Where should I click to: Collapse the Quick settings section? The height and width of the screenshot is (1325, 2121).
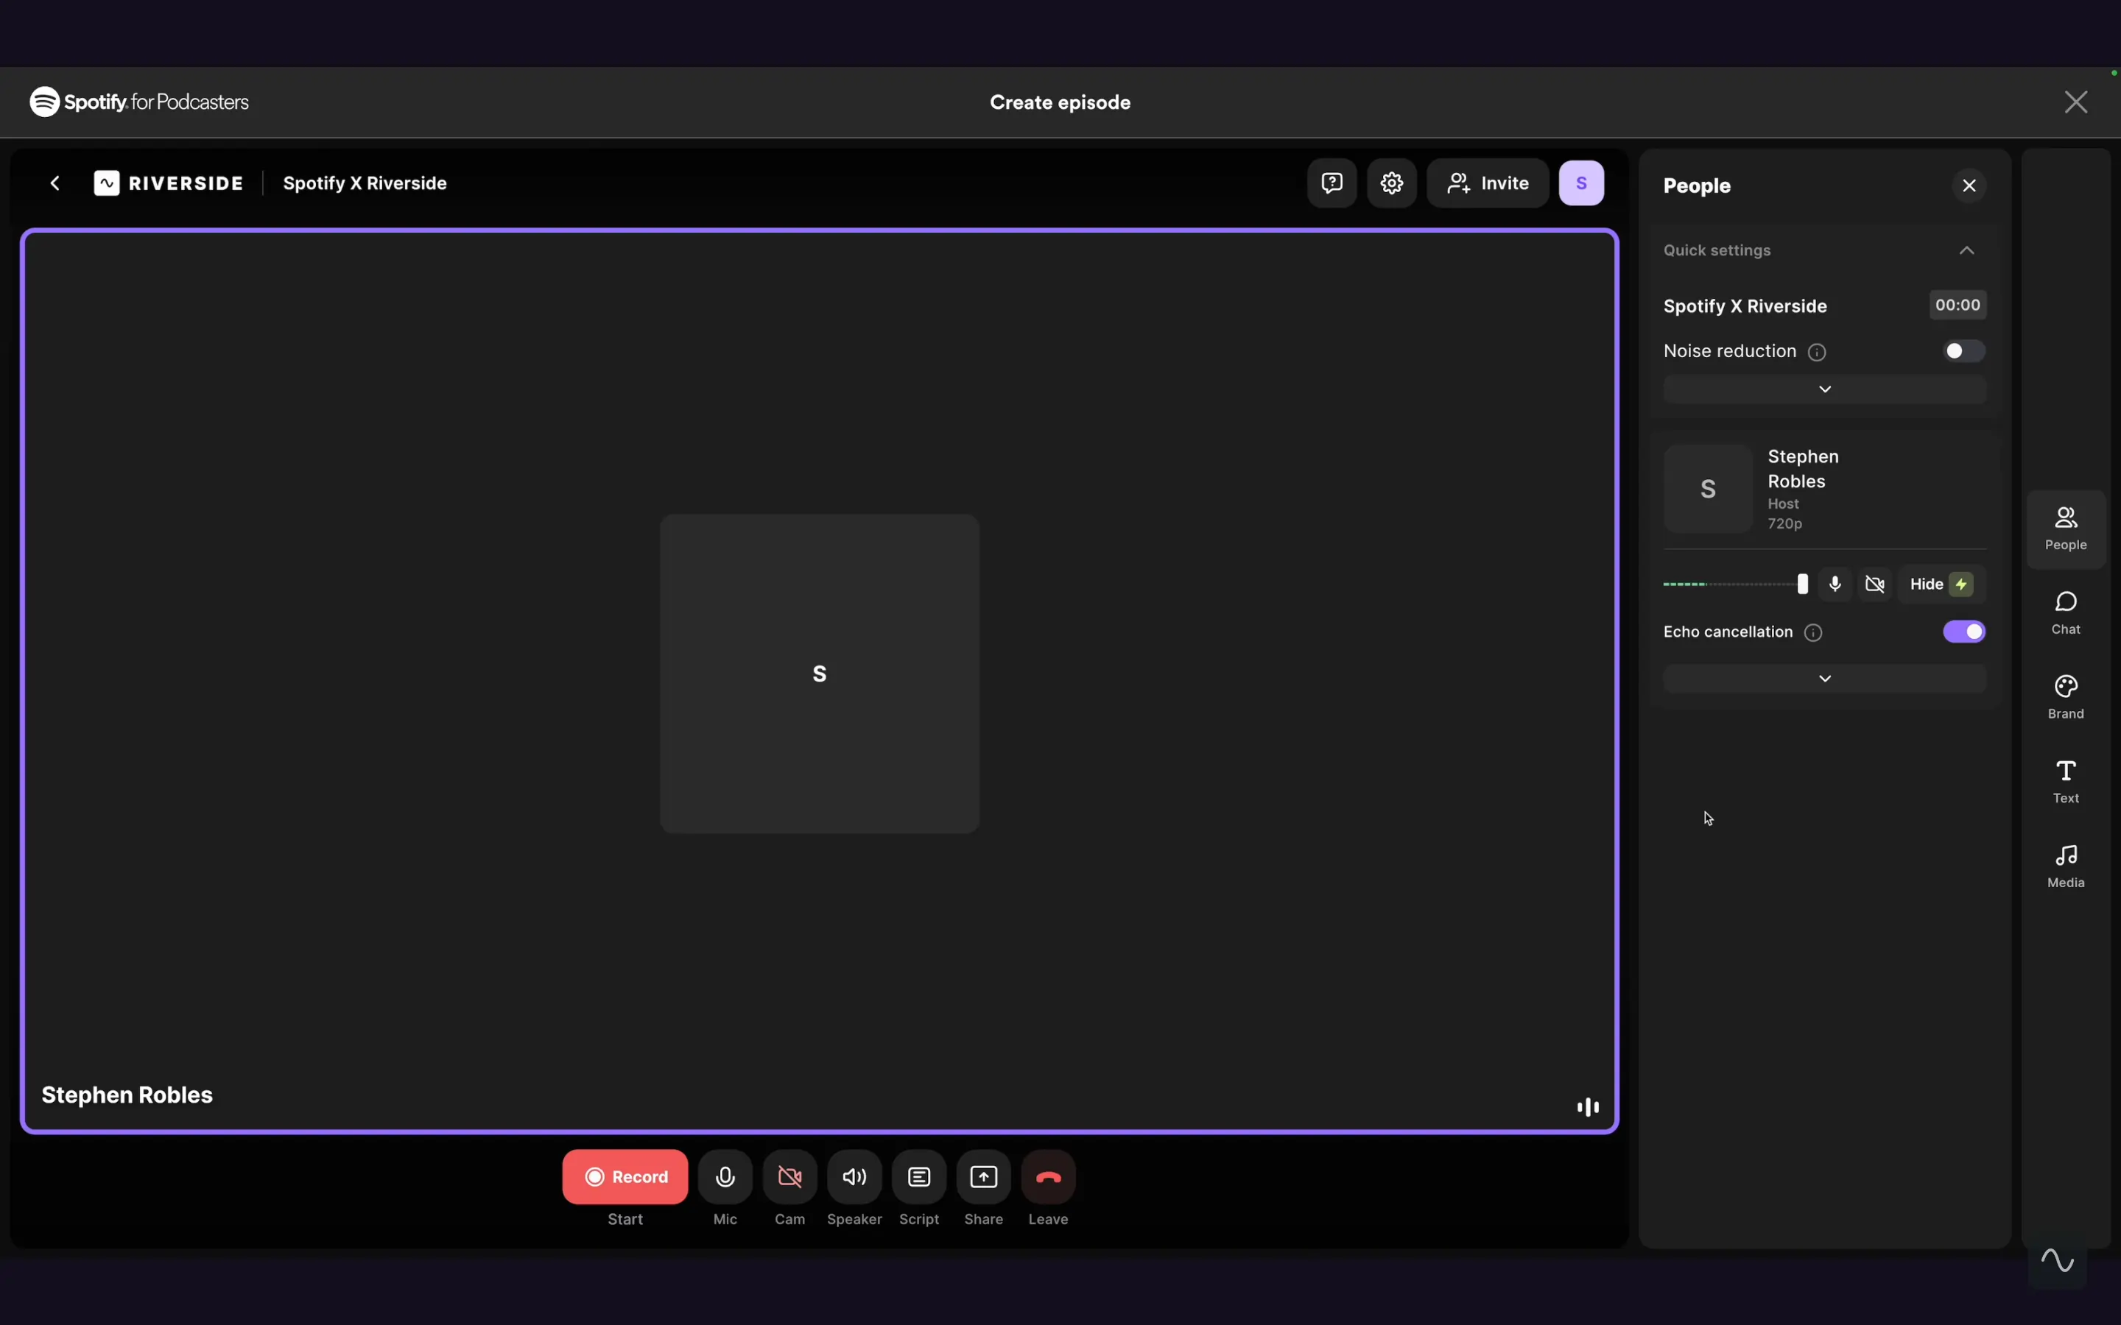click(x=1967, y=250)
